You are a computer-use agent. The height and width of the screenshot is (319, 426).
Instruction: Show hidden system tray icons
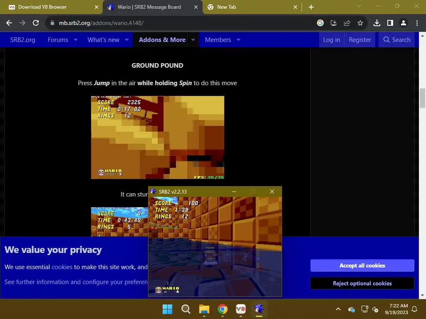(x=338, y=309)
